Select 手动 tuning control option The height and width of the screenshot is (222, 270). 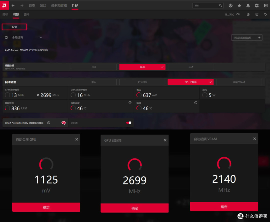pyautogui.click(x=191, y=67)
